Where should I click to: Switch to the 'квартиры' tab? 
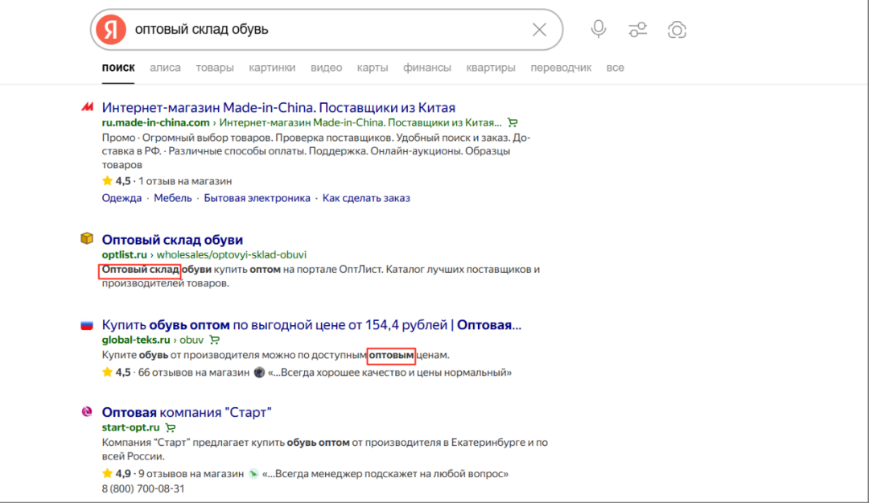pos(491,68)
